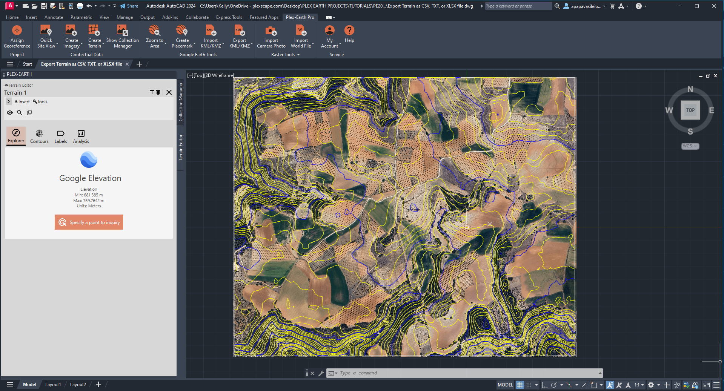Open the 1:1 annotation scale dropdown
This screenshot has width=724, height=391.
(x=639, y=385)
